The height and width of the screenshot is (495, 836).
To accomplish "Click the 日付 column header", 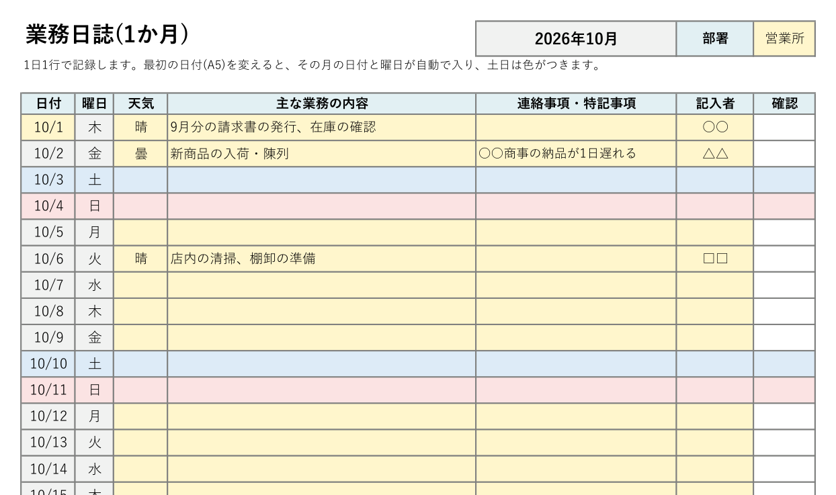I will click(x=48, y=103).
